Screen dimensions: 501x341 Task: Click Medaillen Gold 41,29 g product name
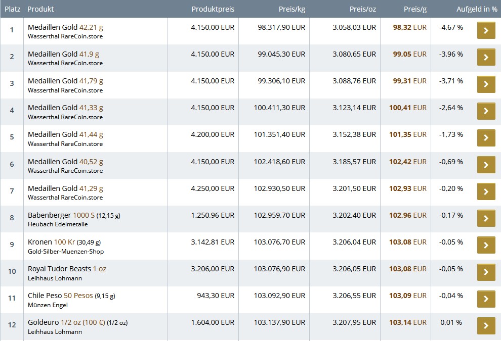click(65, 188)
